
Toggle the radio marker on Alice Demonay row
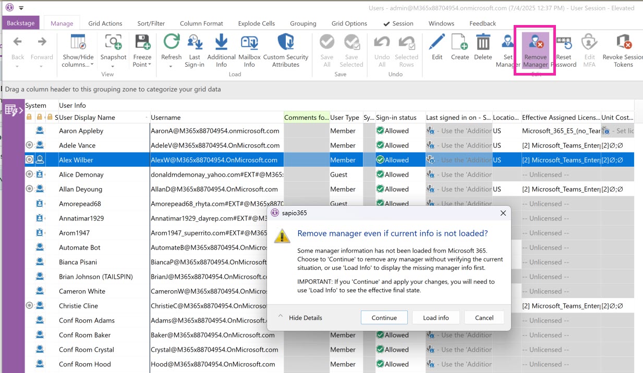click(x=29, y=175)
